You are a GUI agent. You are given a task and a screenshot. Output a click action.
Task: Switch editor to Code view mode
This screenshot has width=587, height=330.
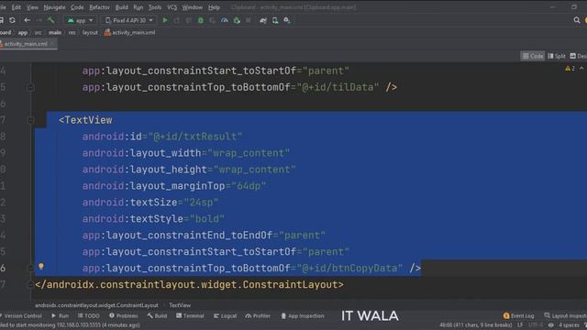(x=533, y=56)
